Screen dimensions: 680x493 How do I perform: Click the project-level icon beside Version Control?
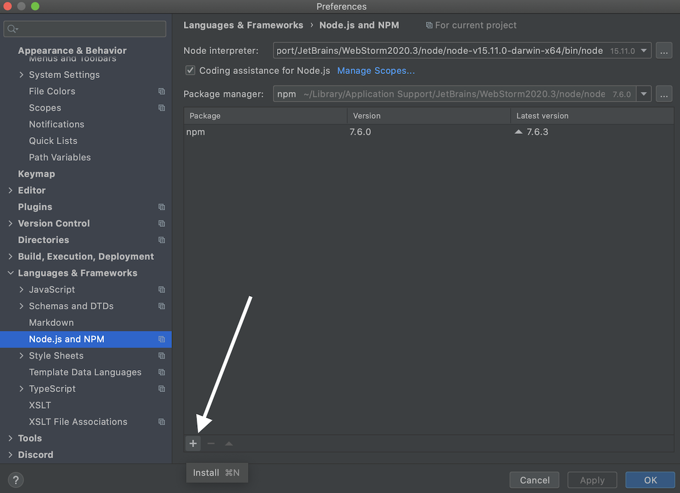click(x=162, y=223)
